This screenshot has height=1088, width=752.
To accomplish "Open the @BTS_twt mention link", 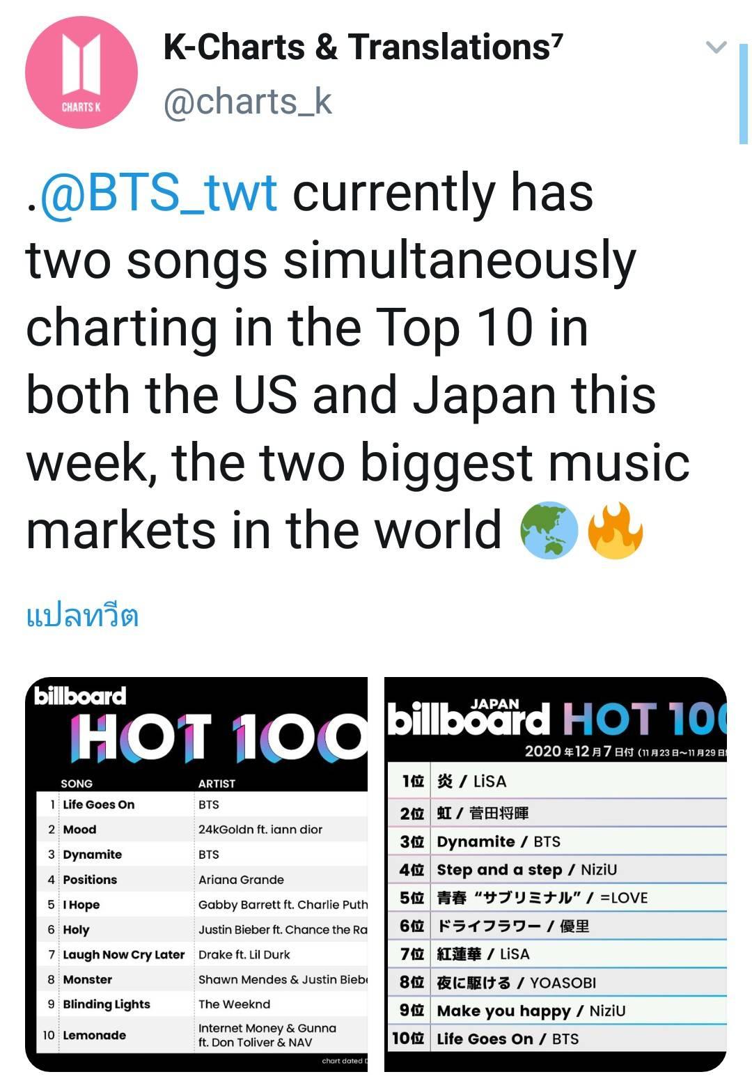I will click(159, 192).
